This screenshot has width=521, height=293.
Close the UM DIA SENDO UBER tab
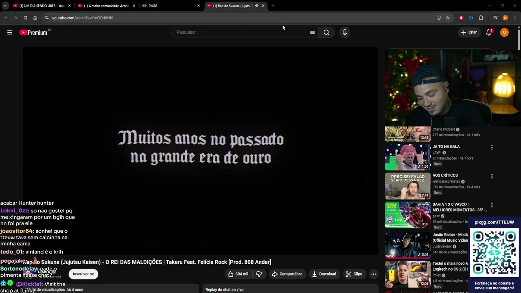(x=69, y=6)
